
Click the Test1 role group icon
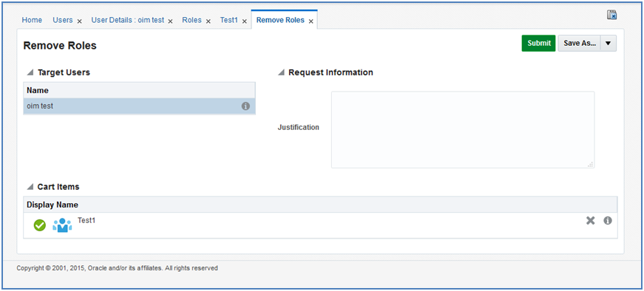[x=62, y=225]
